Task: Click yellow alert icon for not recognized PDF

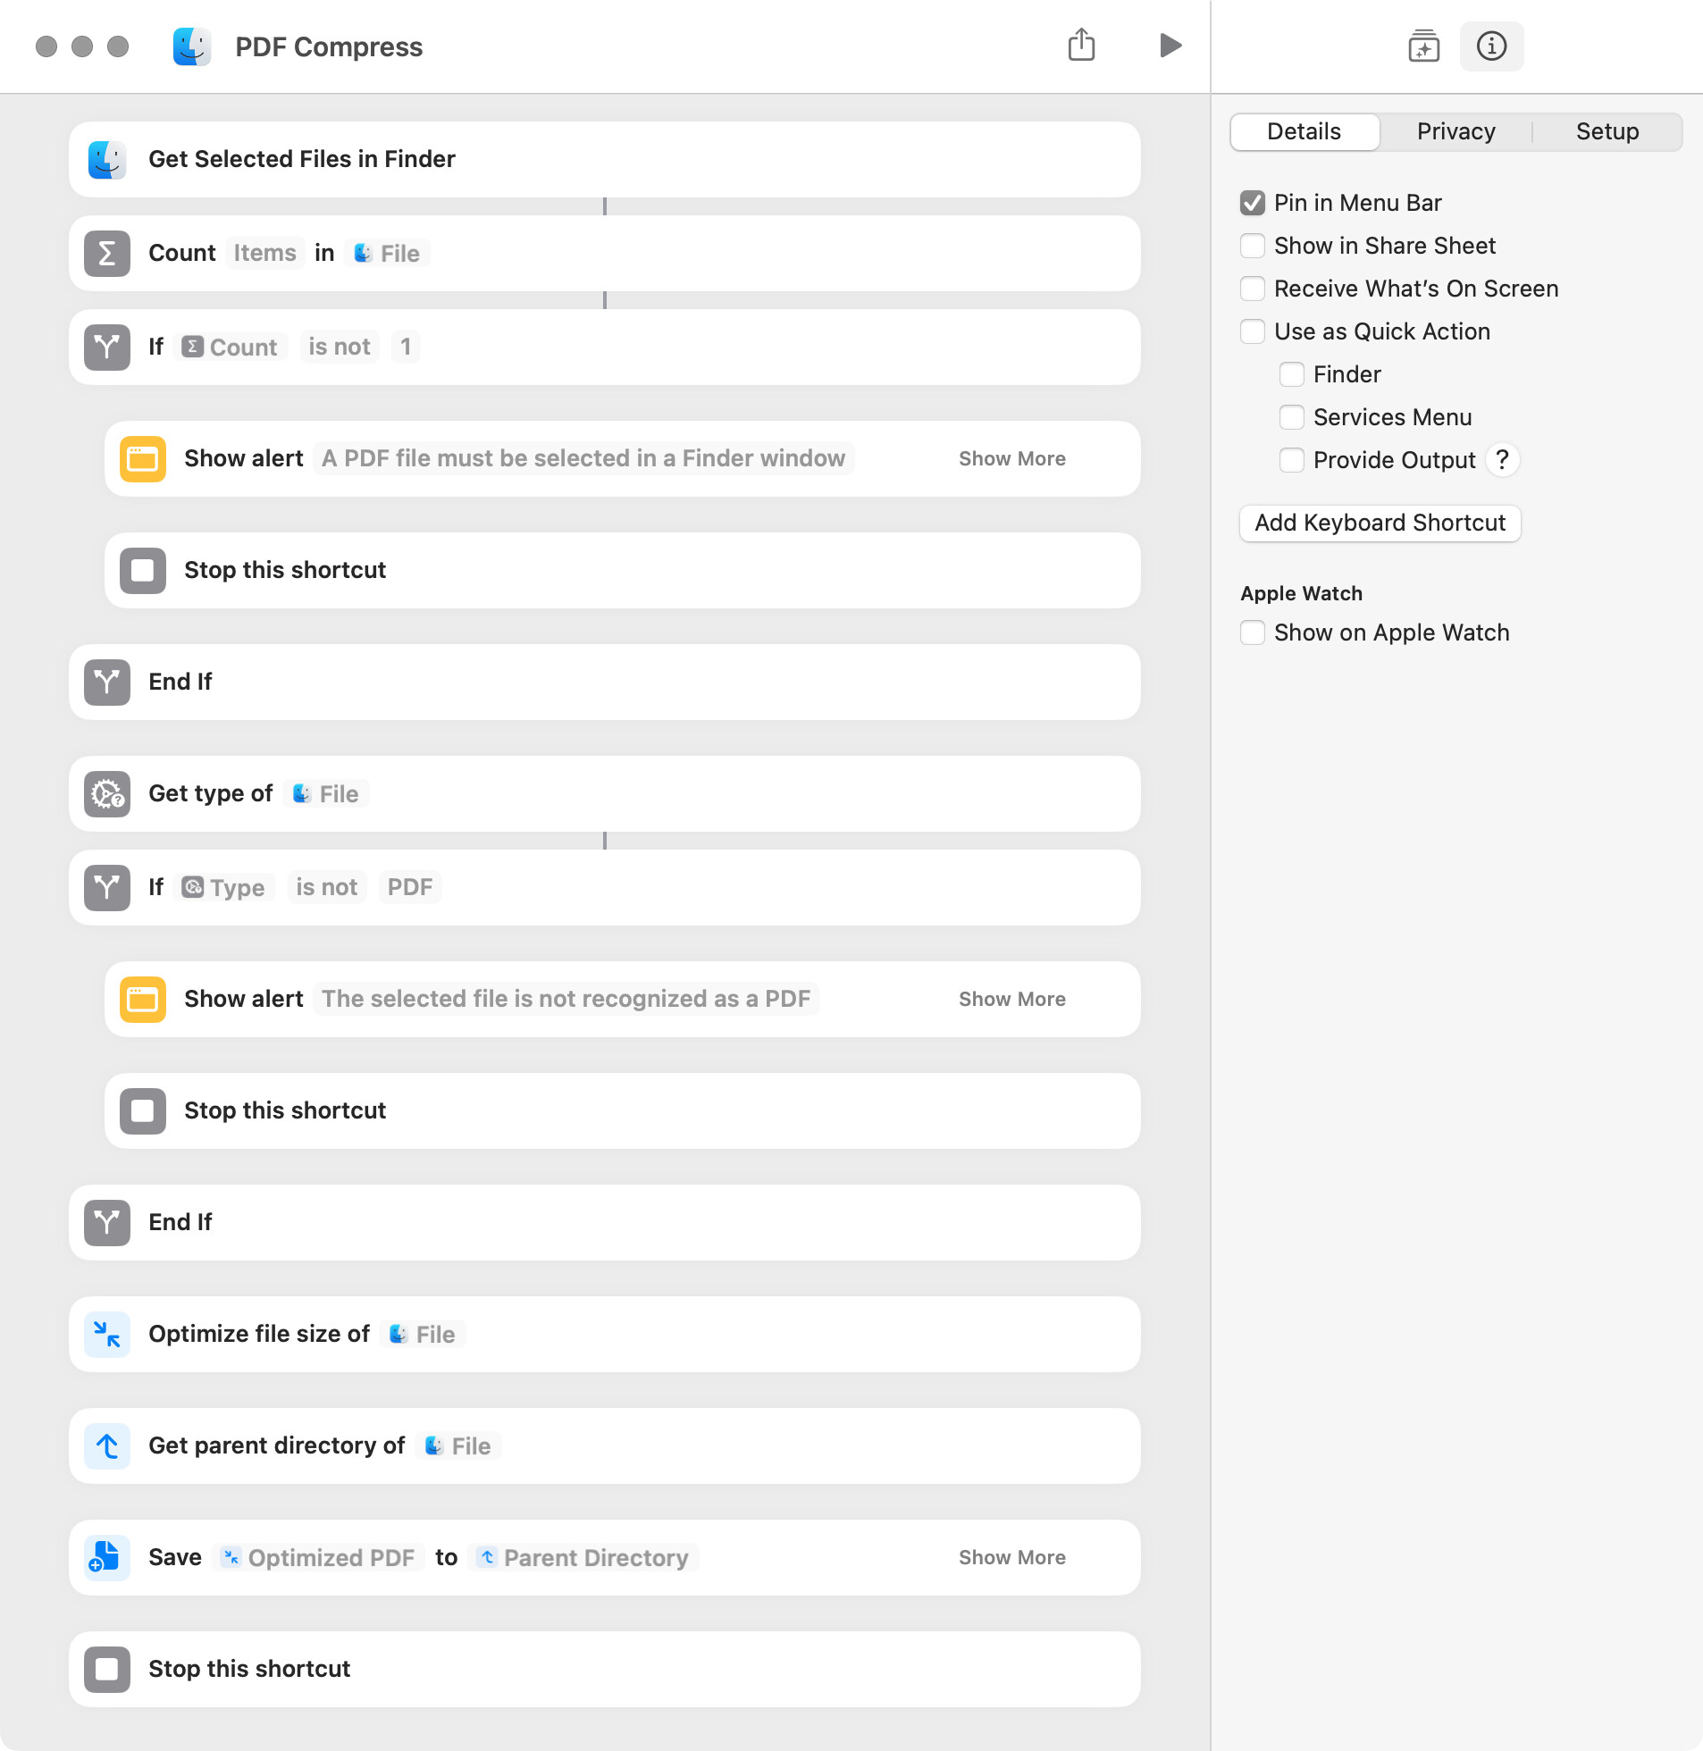Action: pos(143,999)
